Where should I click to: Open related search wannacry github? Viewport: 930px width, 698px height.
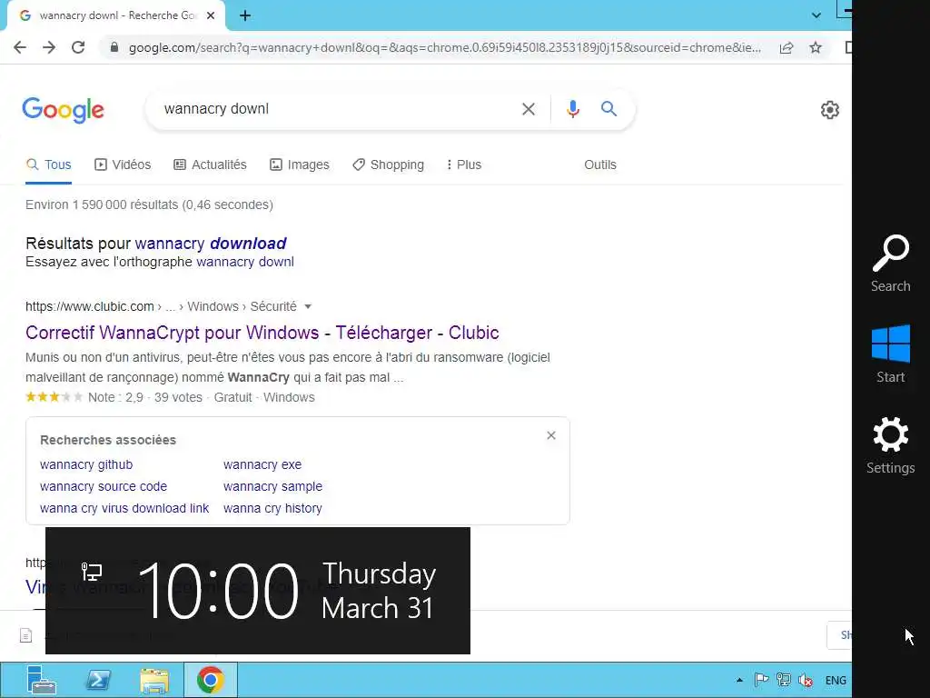coord(86,464)
